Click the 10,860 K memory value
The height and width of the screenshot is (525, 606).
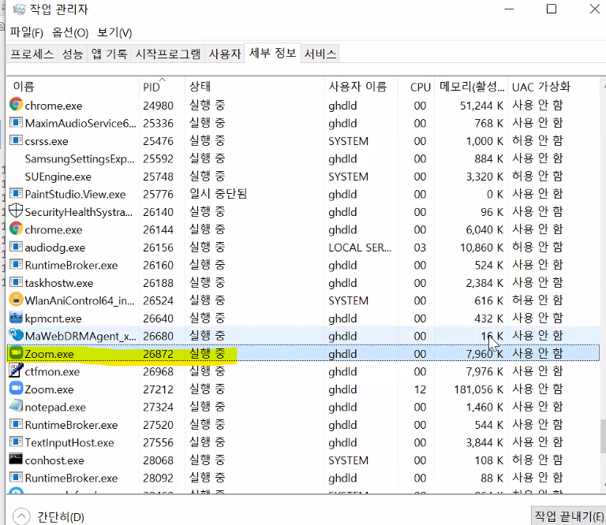pyautogui.click(x=481, y=248)
